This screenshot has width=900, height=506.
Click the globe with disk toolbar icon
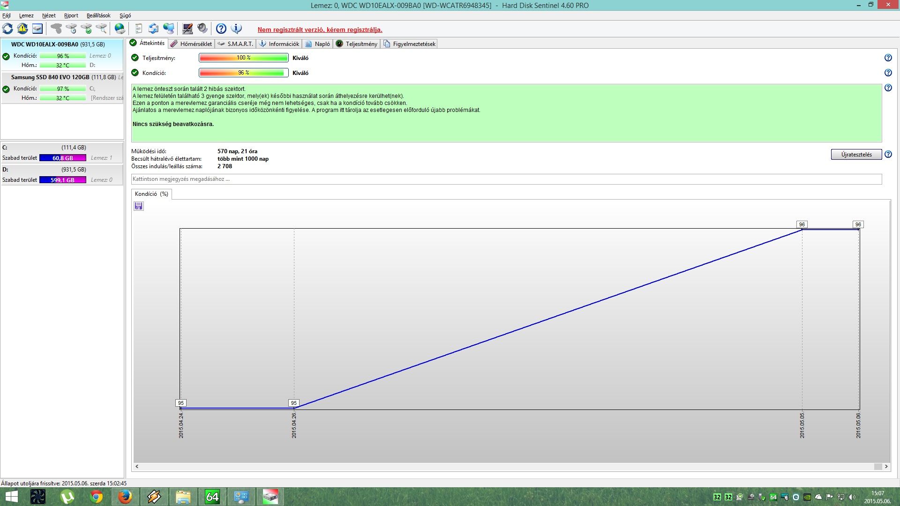[x=120, y=29]
